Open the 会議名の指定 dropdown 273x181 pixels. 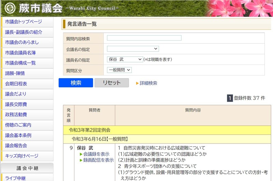point(133,49)
